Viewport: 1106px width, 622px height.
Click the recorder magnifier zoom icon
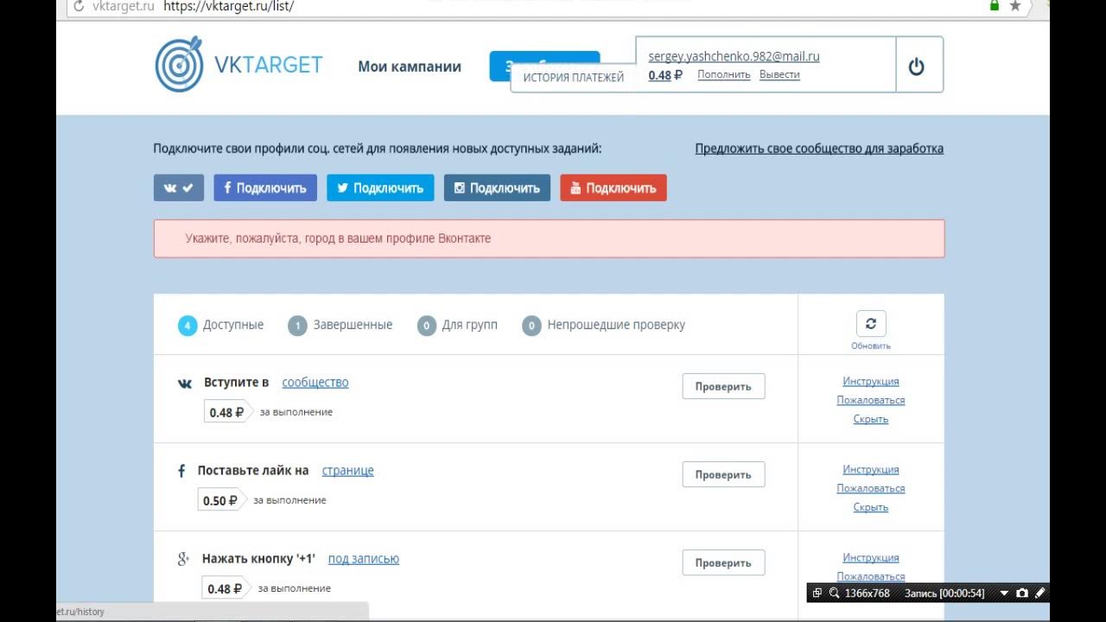coord(835,593)
